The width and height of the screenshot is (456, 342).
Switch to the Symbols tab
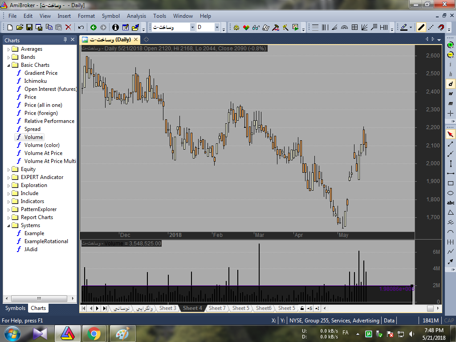pos(15,308)
